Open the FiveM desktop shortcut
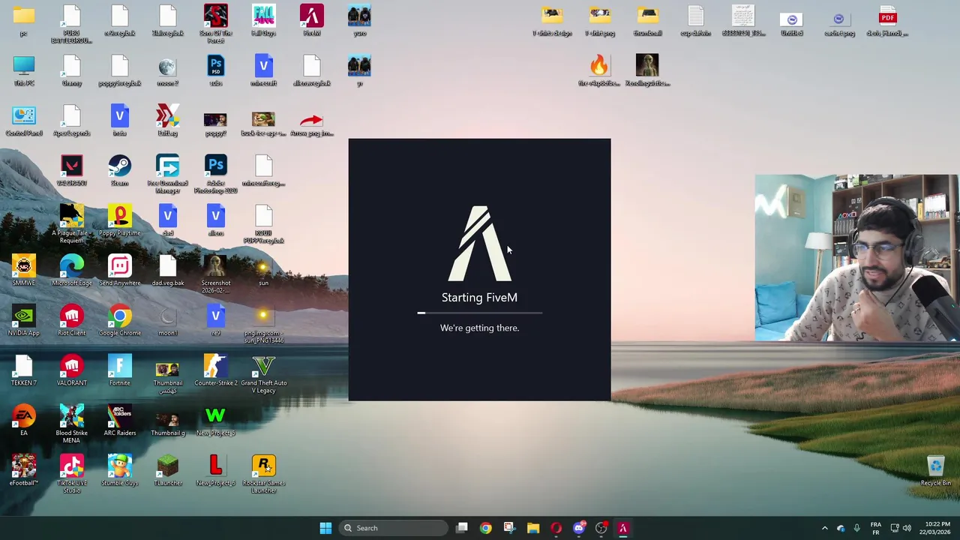Image resolution: width=960 pixels, height=540 pixels. point(311,20)
